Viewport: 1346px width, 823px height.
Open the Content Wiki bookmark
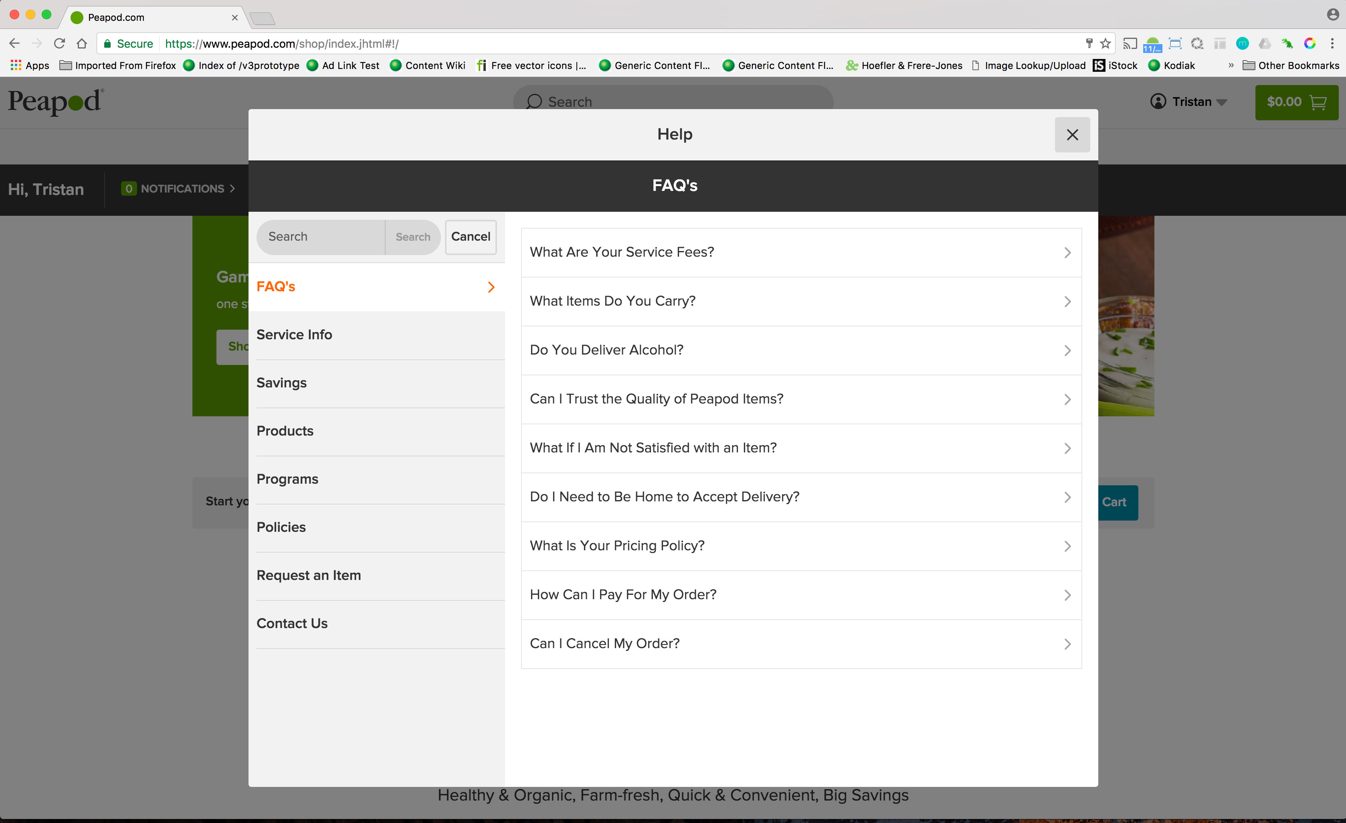tap(428, 65)
